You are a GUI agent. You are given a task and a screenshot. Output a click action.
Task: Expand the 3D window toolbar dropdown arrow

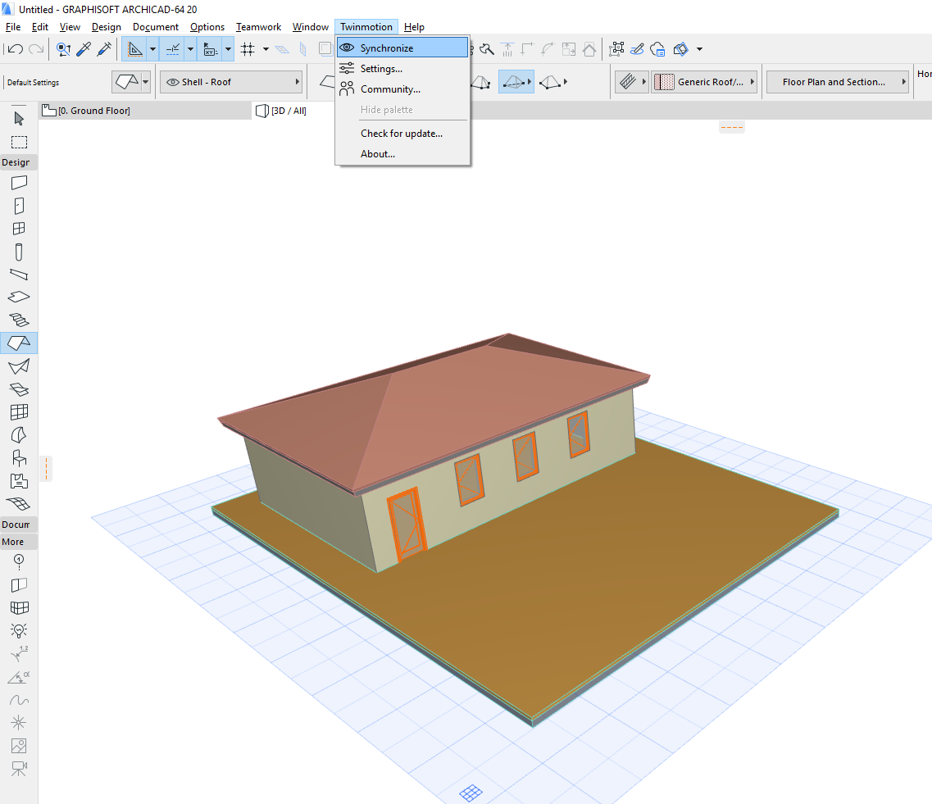tap(699, 49)
